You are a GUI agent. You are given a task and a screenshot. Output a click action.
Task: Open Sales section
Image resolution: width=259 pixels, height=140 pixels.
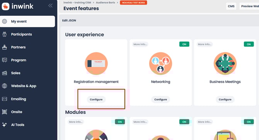16,73
